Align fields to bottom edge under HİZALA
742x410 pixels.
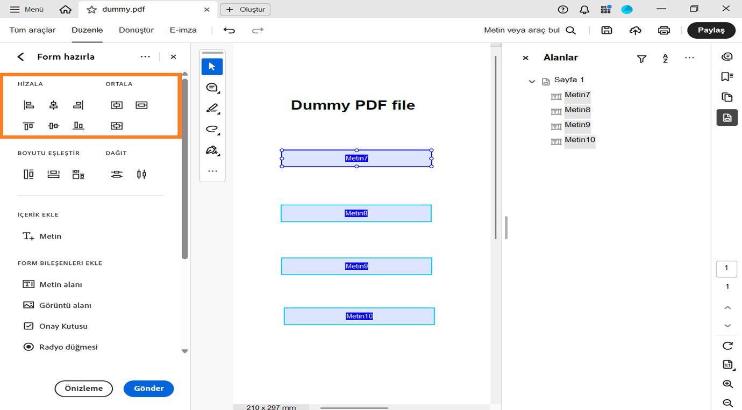click(79, 126)
